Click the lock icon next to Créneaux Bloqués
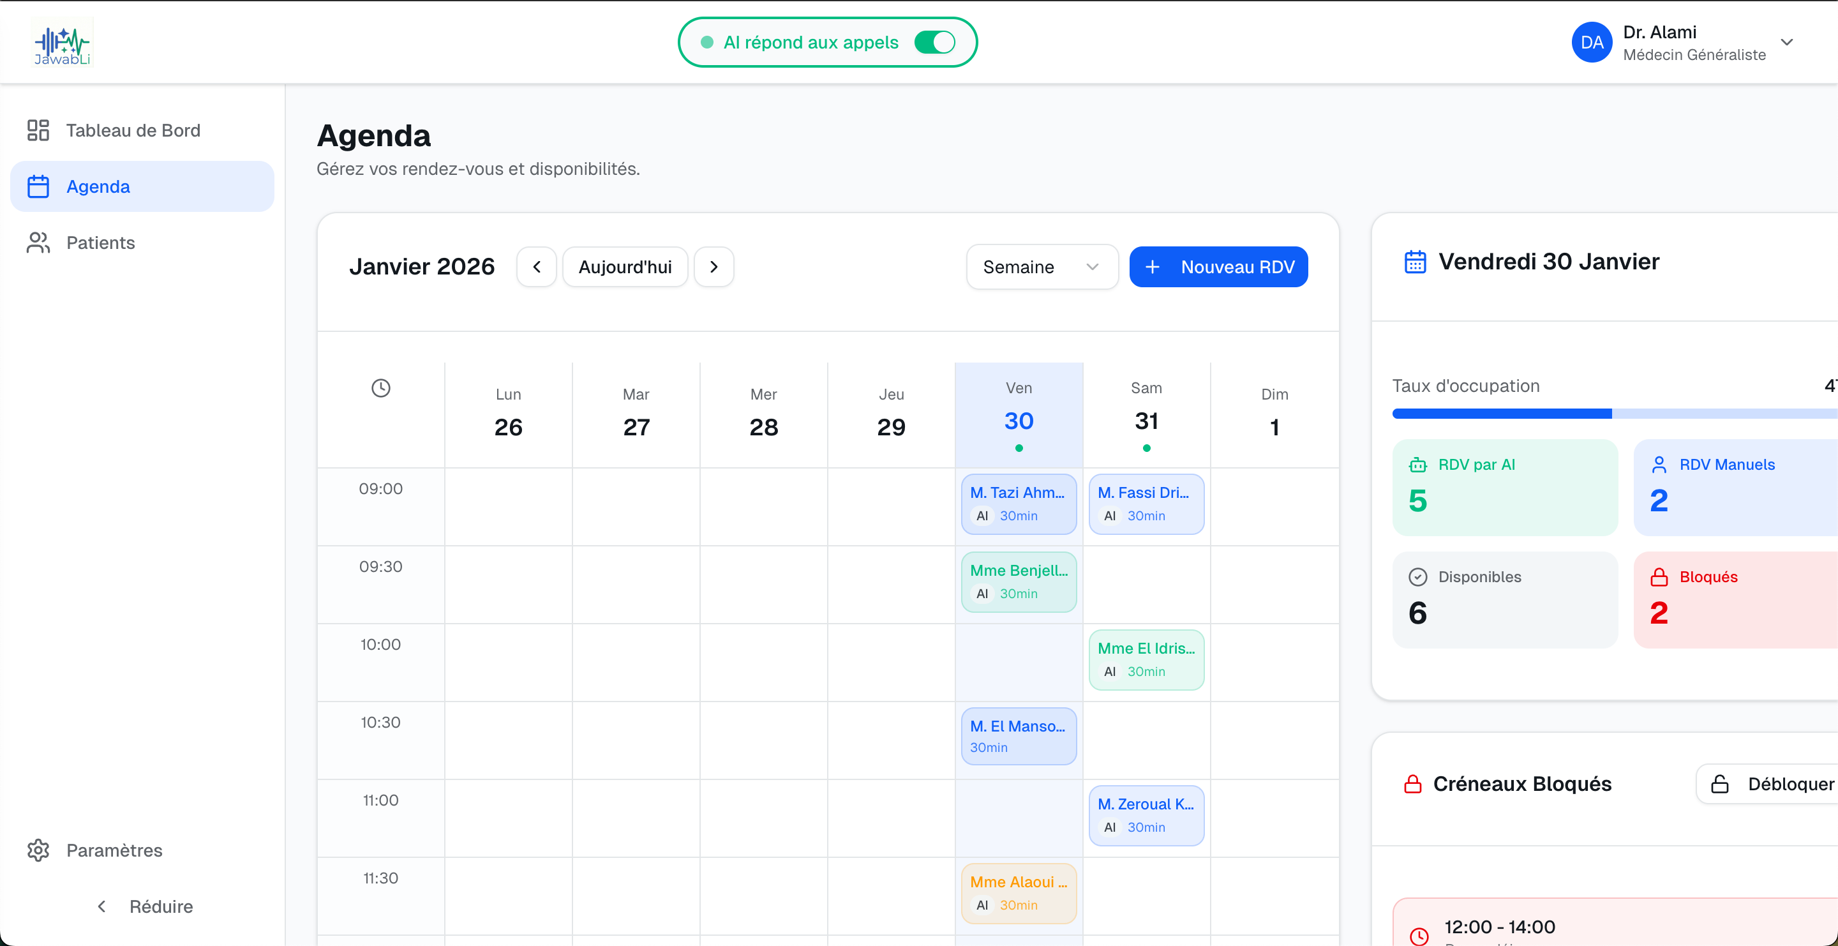Viewport: 1838px width, 946px height. click(x=1413, y=783)
